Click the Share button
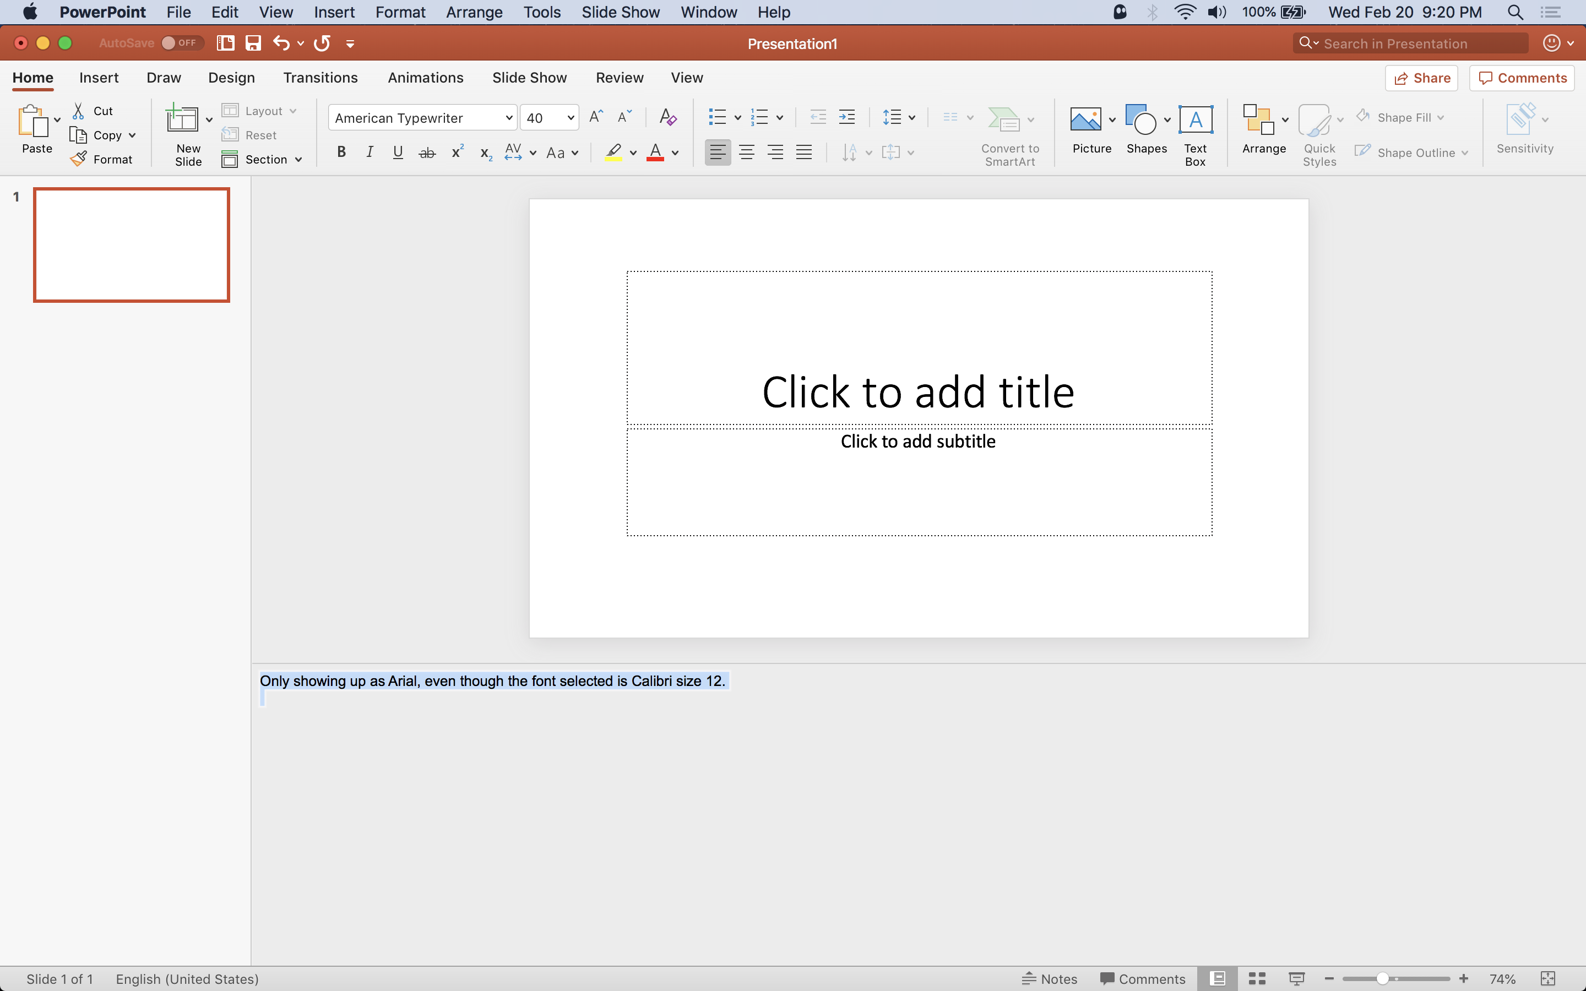The width and height of the screenshot is (1586, 991). click(x=1421, y=78)
